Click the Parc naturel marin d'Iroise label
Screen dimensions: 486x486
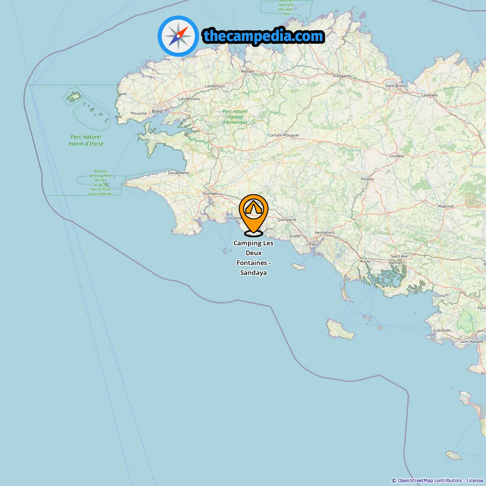coord(86,140)
